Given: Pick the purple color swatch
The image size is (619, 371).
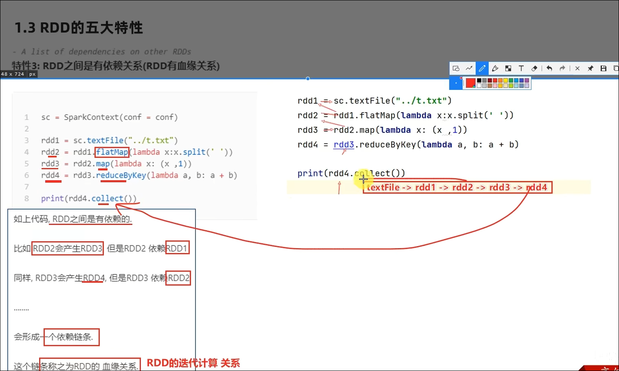Looking at the screenshot, I should click(527, 81).
